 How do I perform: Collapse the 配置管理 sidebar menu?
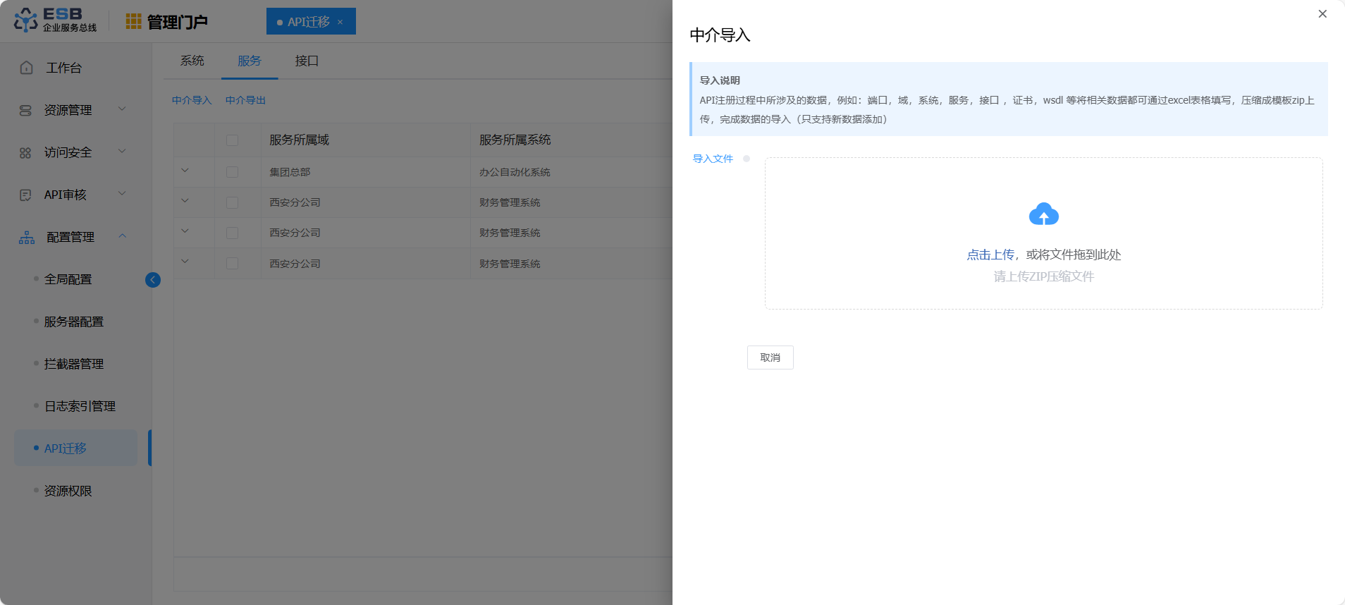tap(123, 236)
